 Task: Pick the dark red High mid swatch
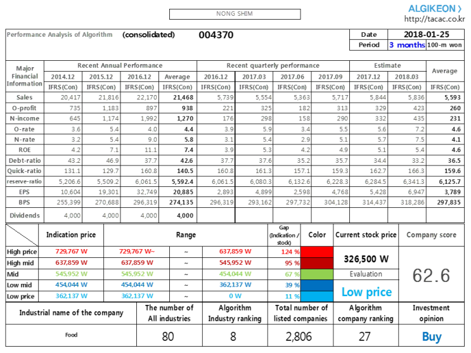(x=317, y=263)
